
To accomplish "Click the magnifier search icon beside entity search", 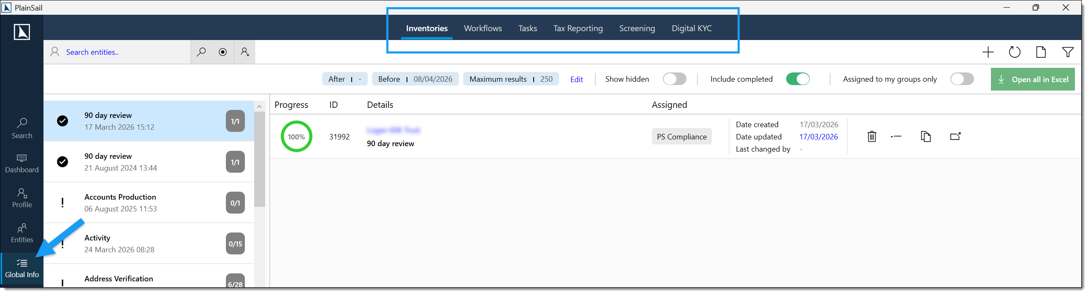I will (201, 52).
